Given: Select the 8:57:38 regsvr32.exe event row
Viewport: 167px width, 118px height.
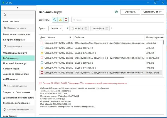Looking at the screenshot, I should pos(101,58).
